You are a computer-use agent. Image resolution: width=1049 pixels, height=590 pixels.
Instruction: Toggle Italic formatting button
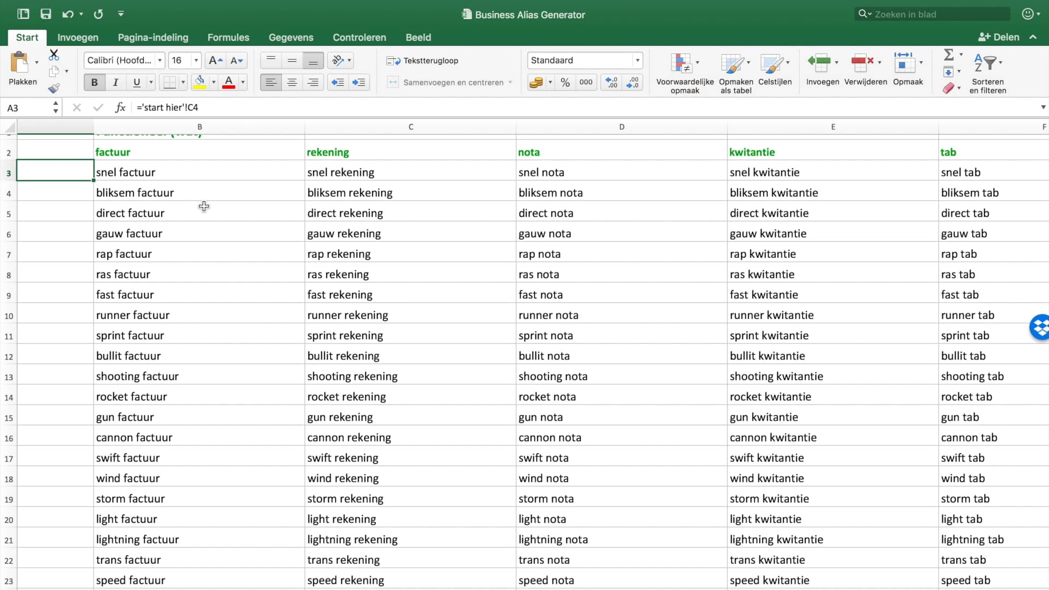point(115,82)
